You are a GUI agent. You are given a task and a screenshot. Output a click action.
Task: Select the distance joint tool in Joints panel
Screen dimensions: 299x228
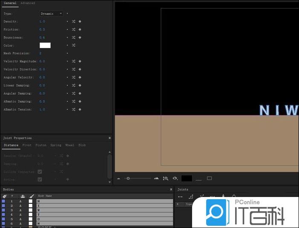[180, 197]
